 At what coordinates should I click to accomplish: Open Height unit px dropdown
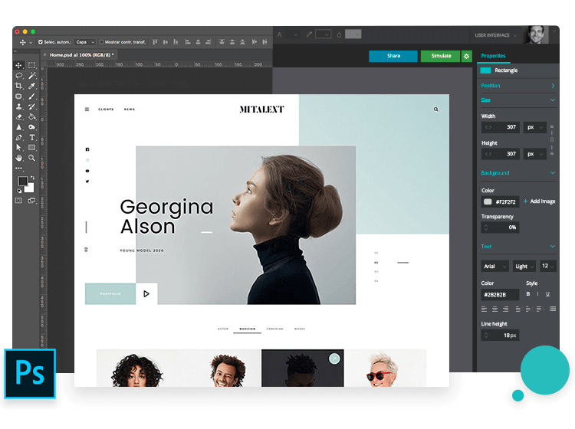tap(534, 154)
